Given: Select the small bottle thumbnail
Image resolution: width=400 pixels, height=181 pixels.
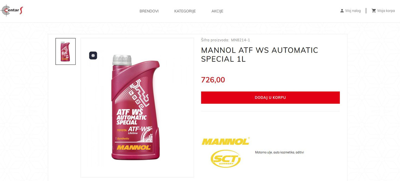Looking at the screenshot, I should 66,51.
